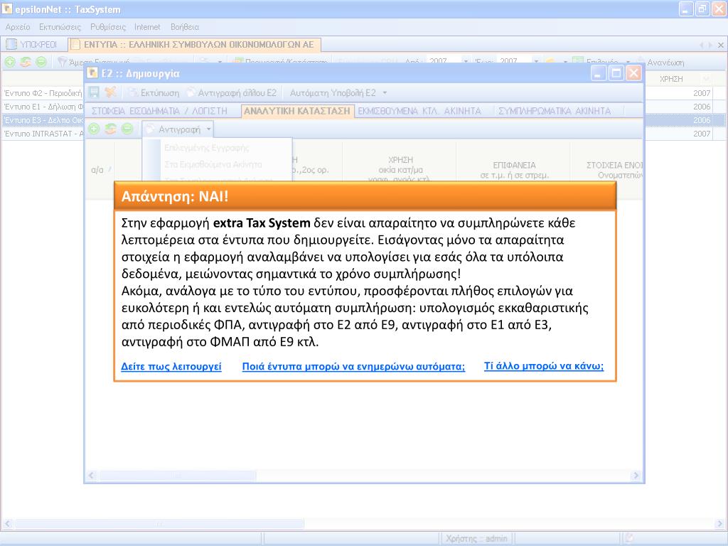Print E2 via Εκτύπωση button
Screen dimensions: 728x546
pyautogui.click(x=154, y=93)
